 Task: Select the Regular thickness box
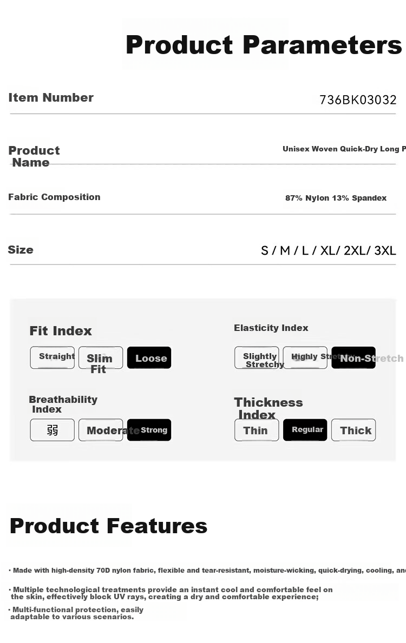(305, 430)
